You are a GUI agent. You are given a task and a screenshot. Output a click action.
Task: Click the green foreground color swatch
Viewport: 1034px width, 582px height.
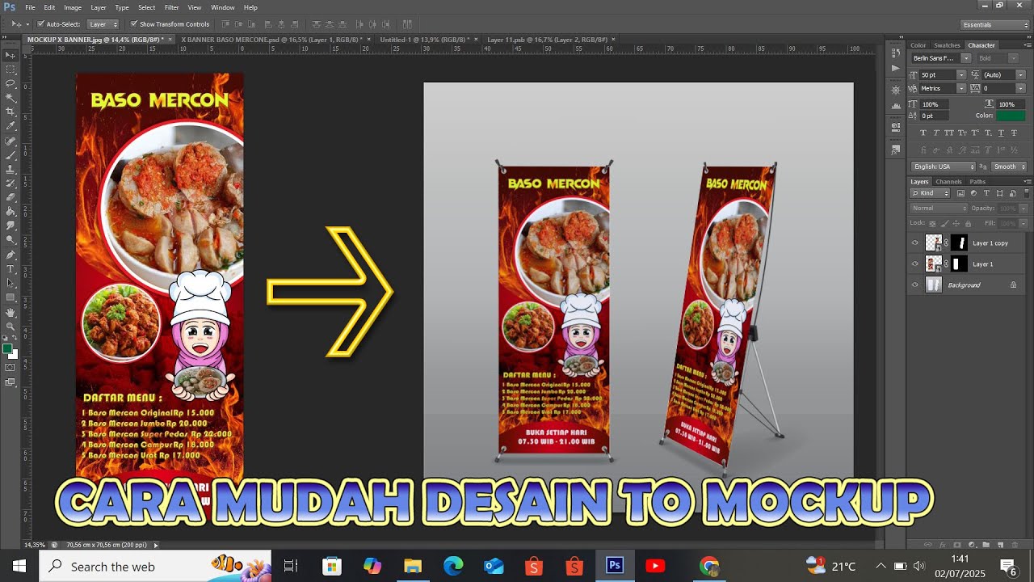(6, 348)
